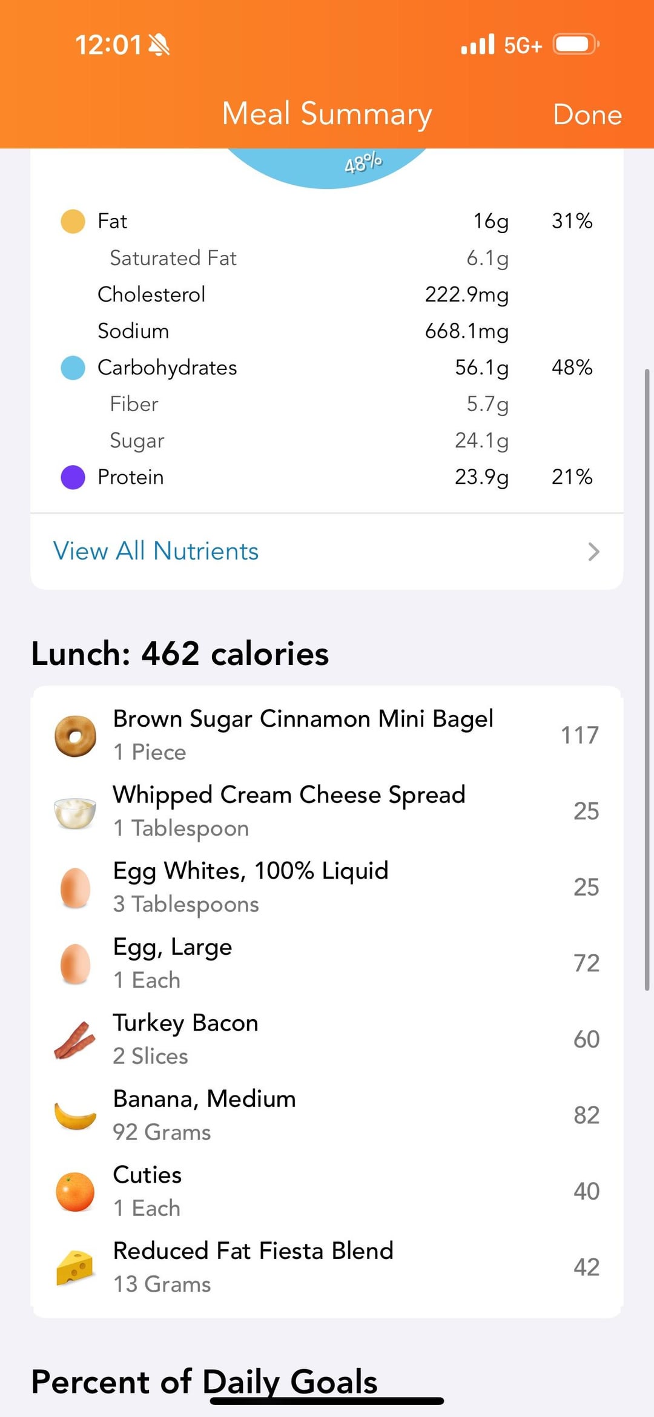Open View All Nutrients link
Screen dimensions: 654x1417
tap(156, 552)
